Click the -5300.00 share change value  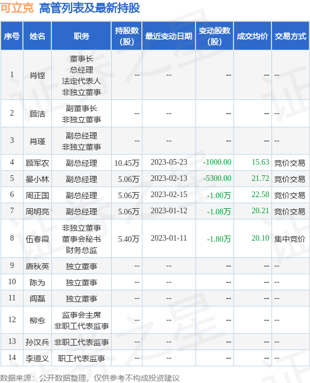tap(217, 178)
